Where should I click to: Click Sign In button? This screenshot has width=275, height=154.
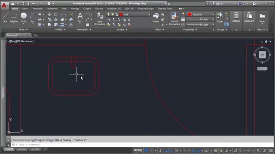[218, 4]
